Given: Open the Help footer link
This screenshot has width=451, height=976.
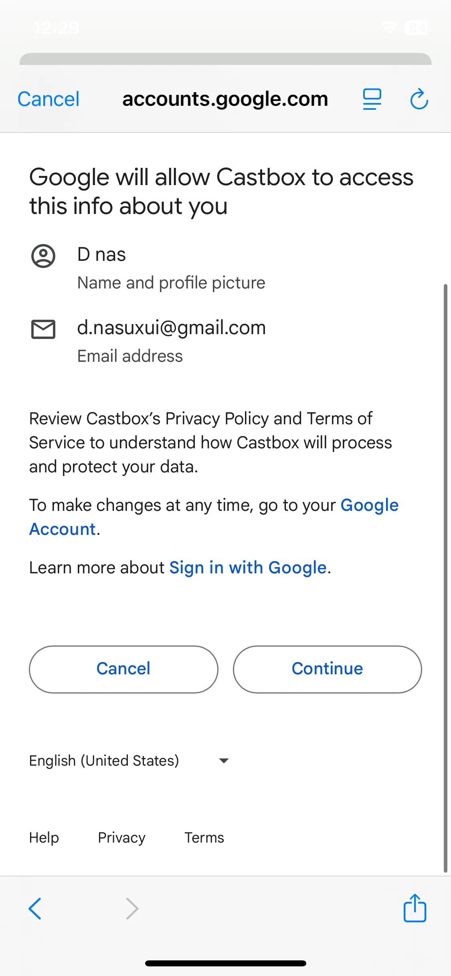Looking at the screenshot, I should pos(44,838).
